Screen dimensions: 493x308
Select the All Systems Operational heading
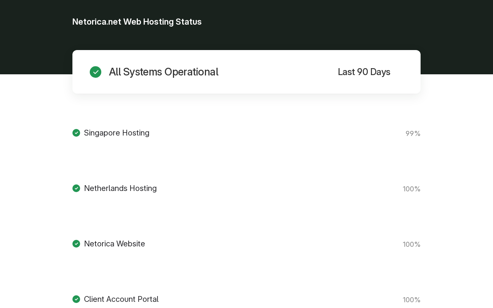click(164, 72)
